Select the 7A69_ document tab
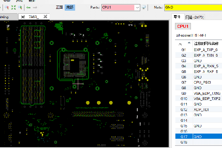Image resolution: width=222 pixels, height=148 pixels. click(x=34, y=17)
